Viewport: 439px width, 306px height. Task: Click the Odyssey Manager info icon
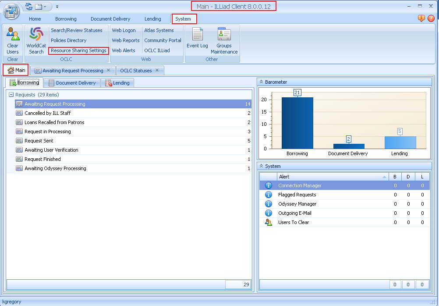268,203
